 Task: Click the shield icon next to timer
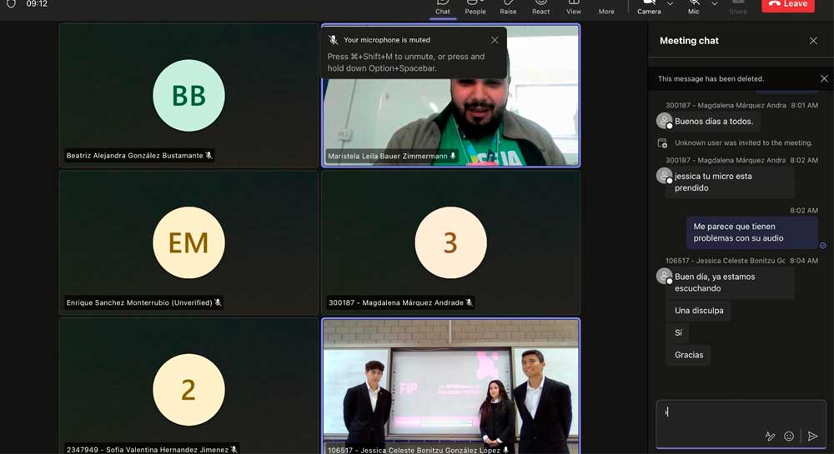pyautogui.click(x=11, y=4)
